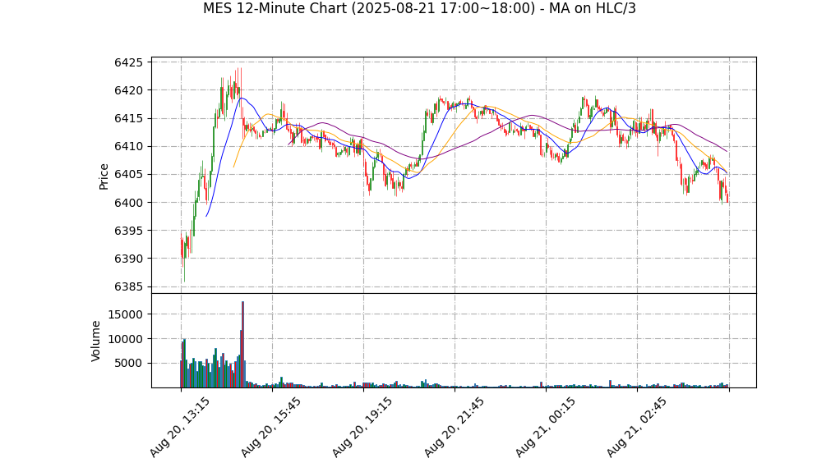Viewport: 840px width, 472px height.
Task: Select the 6385 price axis label
Action: [128, 286]
